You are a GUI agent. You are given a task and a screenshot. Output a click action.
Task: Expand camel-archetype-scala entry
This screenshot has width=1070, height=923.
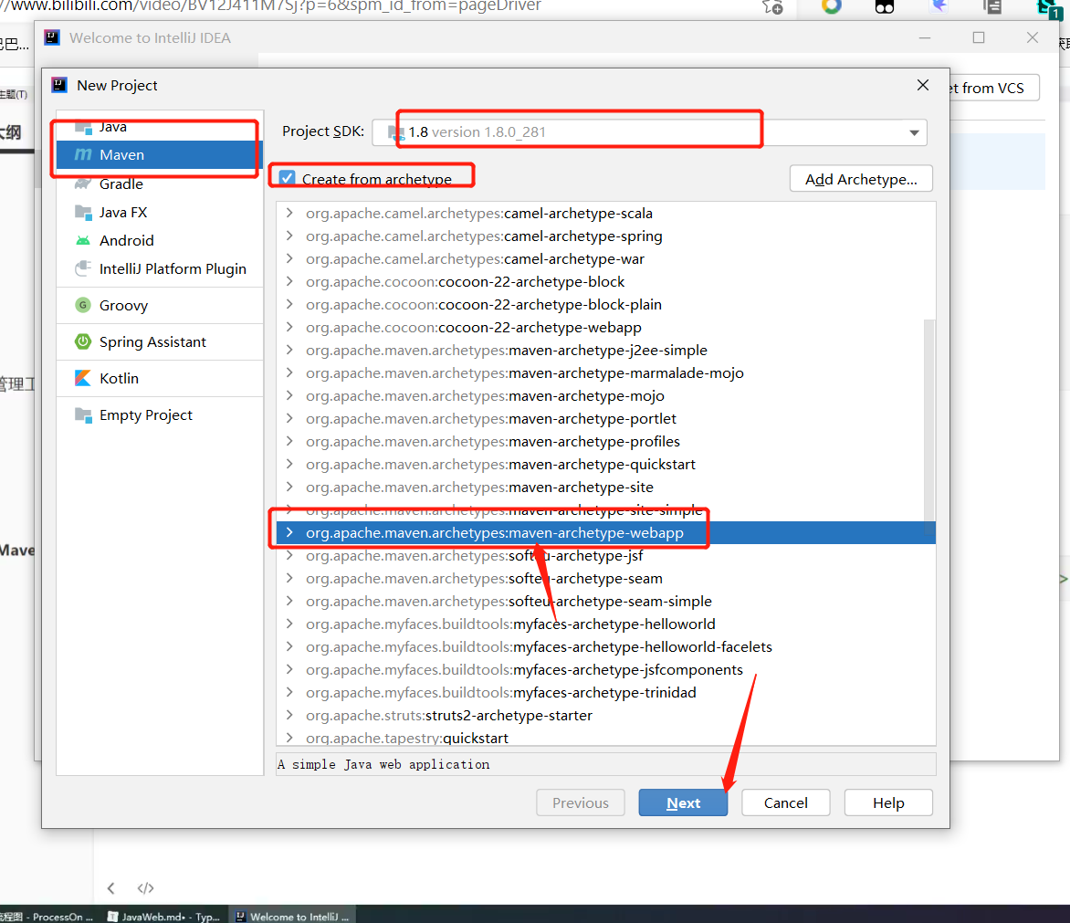click(x=289, y=213)
